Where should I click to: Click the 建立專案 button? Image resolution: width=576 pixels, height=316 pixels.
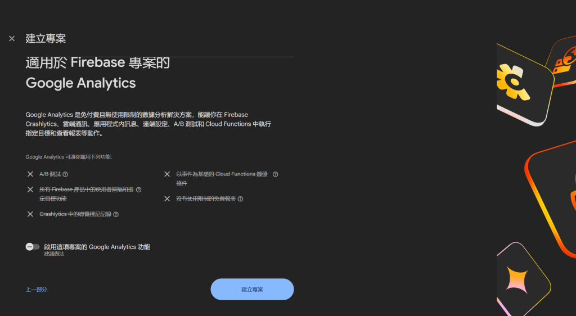(252, 289)
